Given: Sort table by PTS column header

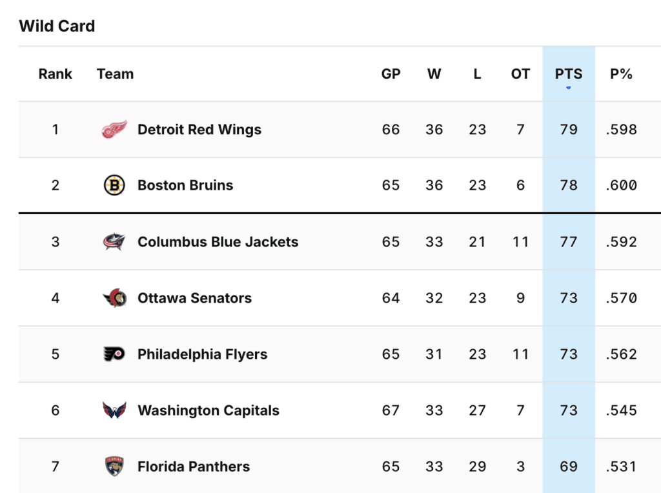Looking at the screenshot, I should click(x=568, y=74).
